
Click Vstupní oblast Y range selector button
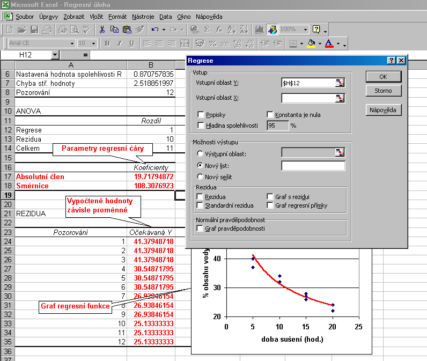coord(340,83)
